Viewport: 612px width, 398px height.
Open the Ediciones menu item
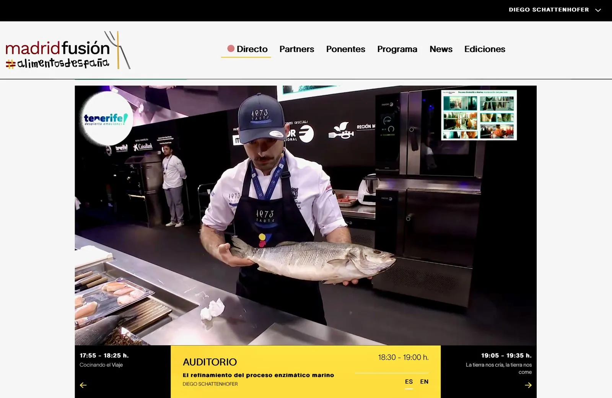(x=485, y=49)
